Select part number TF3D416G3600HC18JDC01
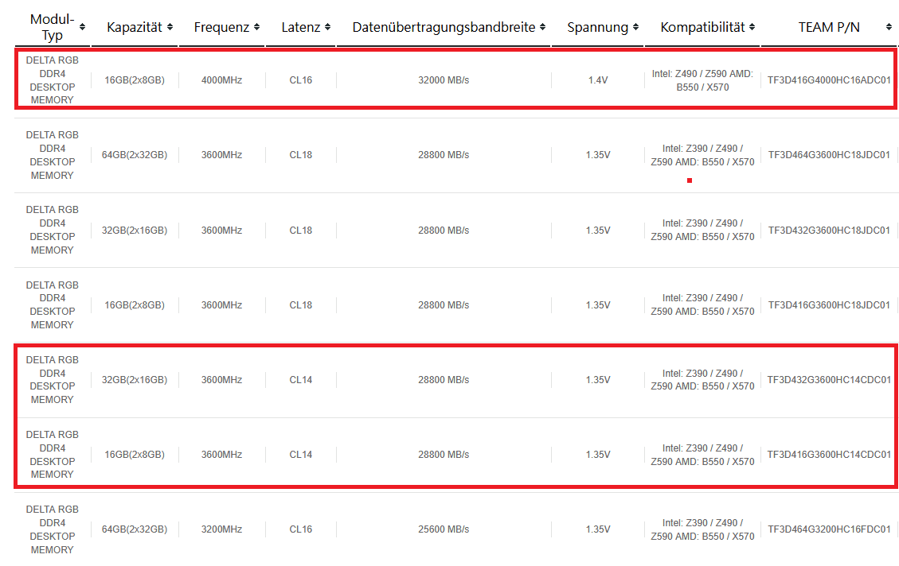This screenshot has height=566, width=899. click(x=829, y=305)
